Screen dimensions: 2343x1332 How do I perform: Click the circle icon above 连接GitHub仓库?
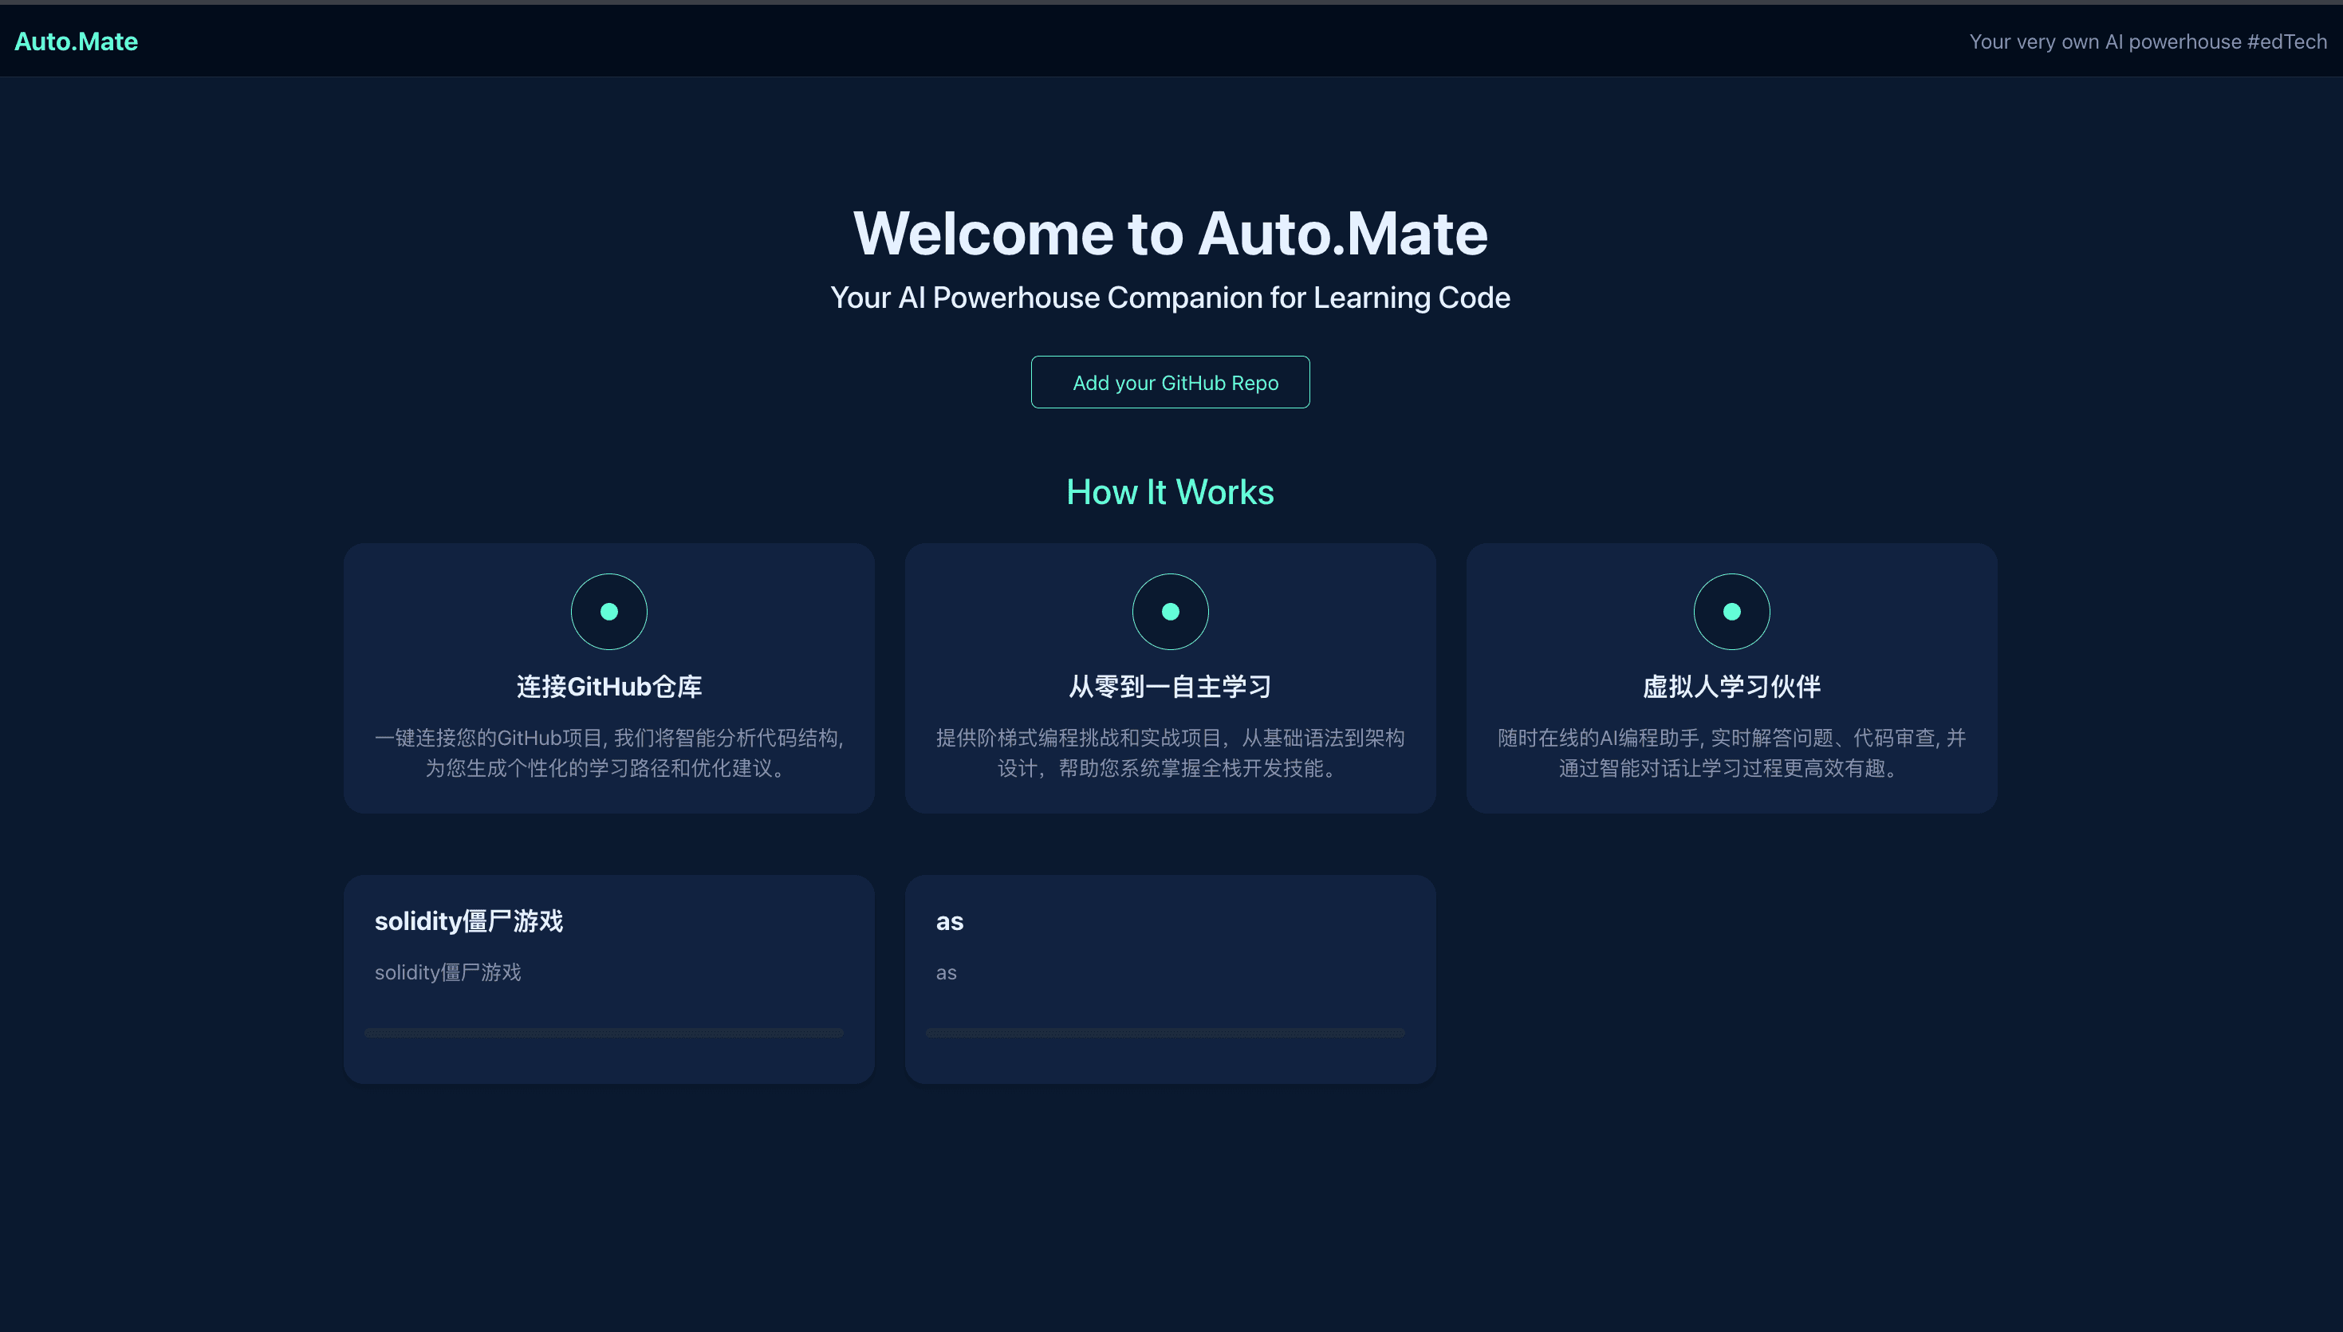tap(609, 612)
